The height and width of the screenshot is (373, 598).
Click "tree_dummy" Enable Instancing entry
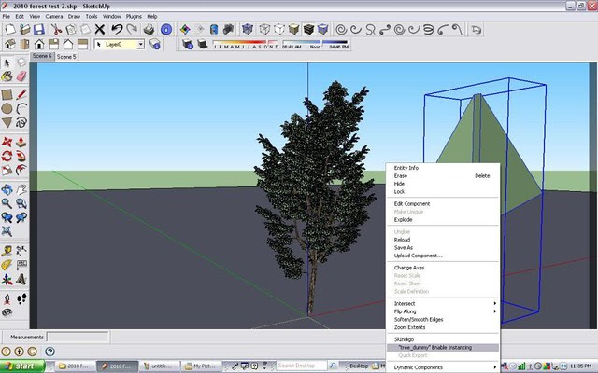[442, 348]
